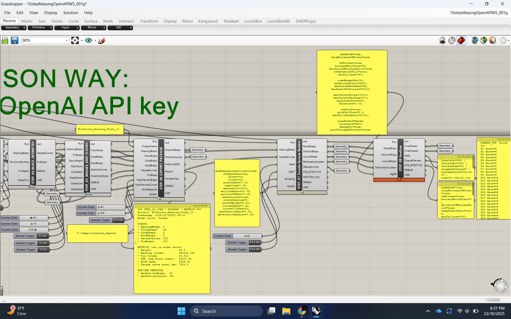Click the Open File toolbar icon
511x319 pixels.
tap(5, 41)
